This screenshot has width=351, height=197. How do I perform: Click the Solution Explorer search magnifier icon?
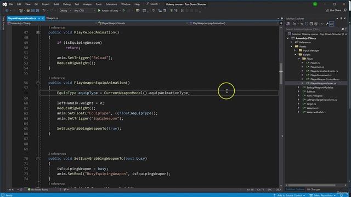(x=342, y=29)
